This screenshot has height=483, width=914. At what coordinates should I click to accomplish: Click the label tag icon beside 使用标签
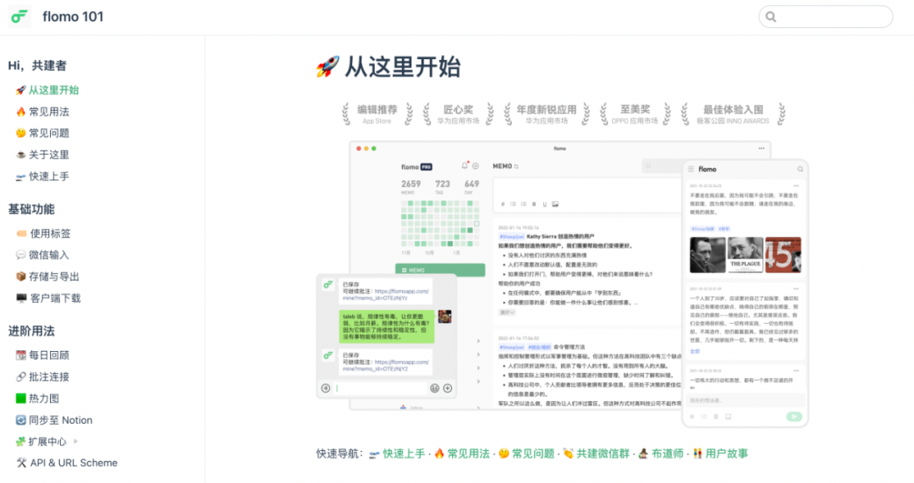click(21, 233)
